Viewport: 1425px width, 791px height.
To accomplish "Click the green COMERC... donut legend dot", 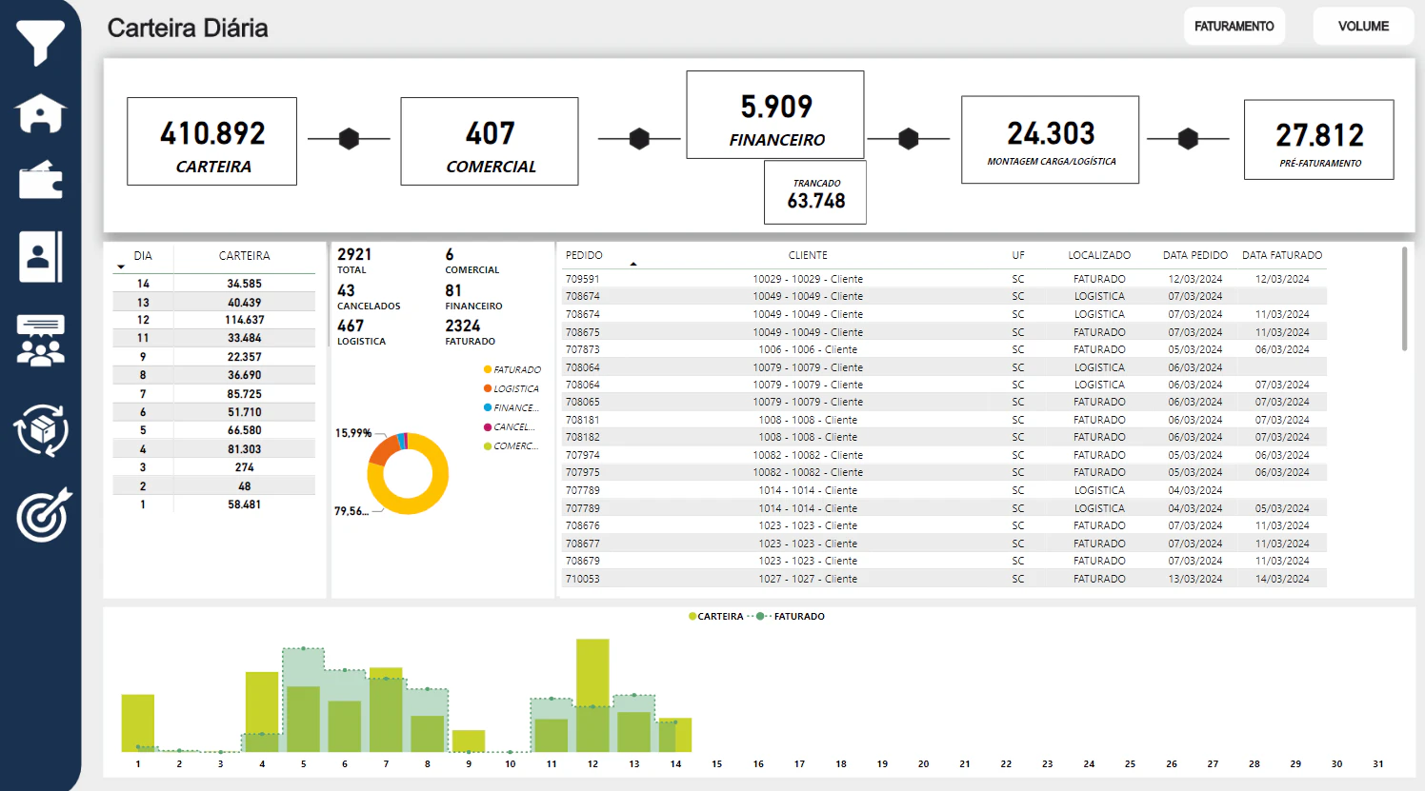I will click(488, 445).
